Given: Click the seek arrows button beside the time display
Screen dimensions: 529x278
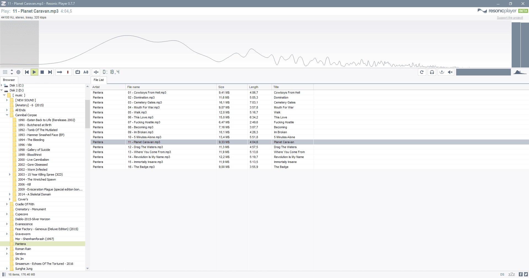Looking at the screenshot, I should (x=96, y=72).
